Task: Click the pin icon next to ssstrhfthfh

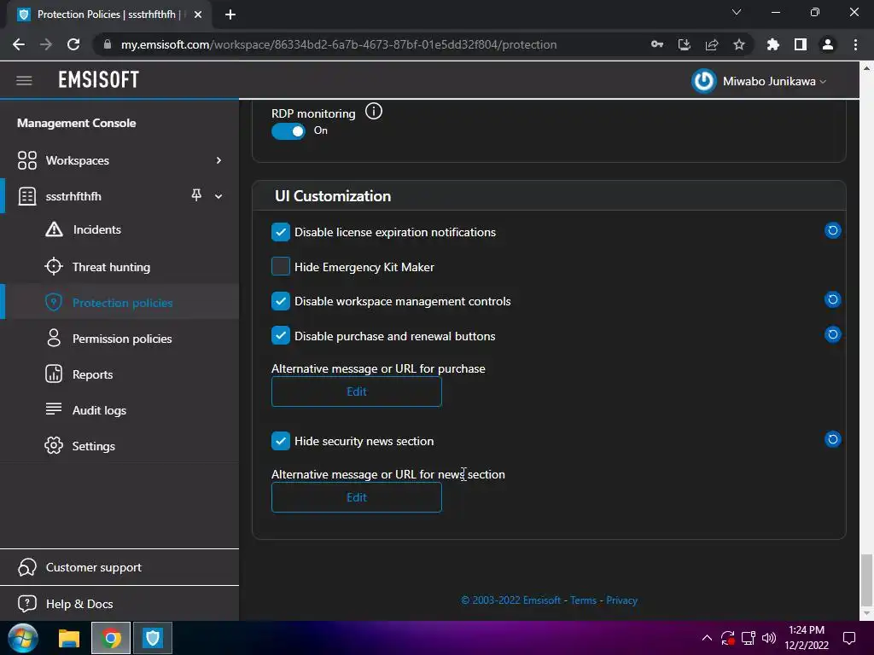Action: point(196,195)
